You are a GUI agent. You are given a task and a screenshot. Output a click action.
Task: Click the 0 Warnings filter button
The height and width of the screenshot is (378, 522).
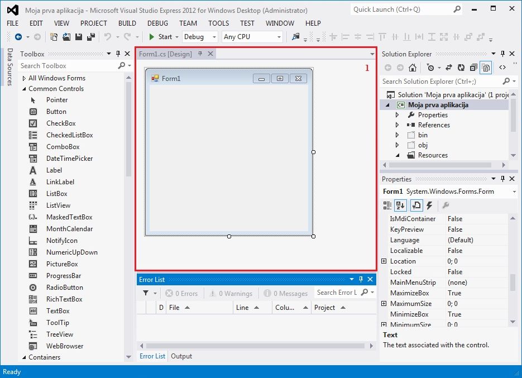point(230,293)
